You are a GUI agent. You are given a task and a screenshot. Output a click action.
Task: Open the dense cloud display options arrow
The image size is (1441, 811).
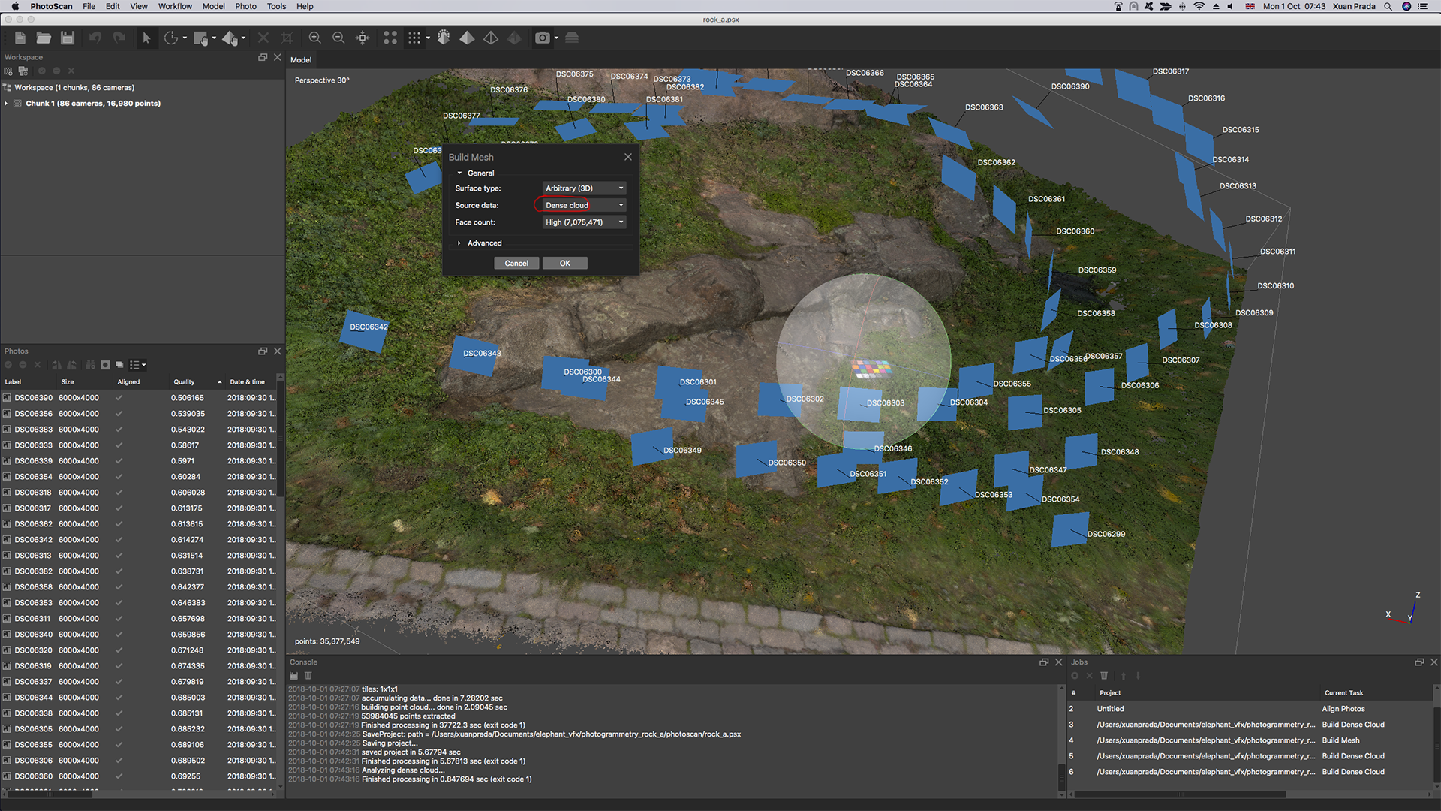[428, 38]
